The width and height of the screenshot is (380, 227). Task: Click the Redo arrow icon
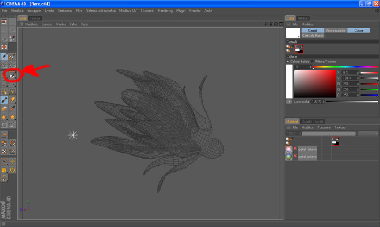(12, 29)
